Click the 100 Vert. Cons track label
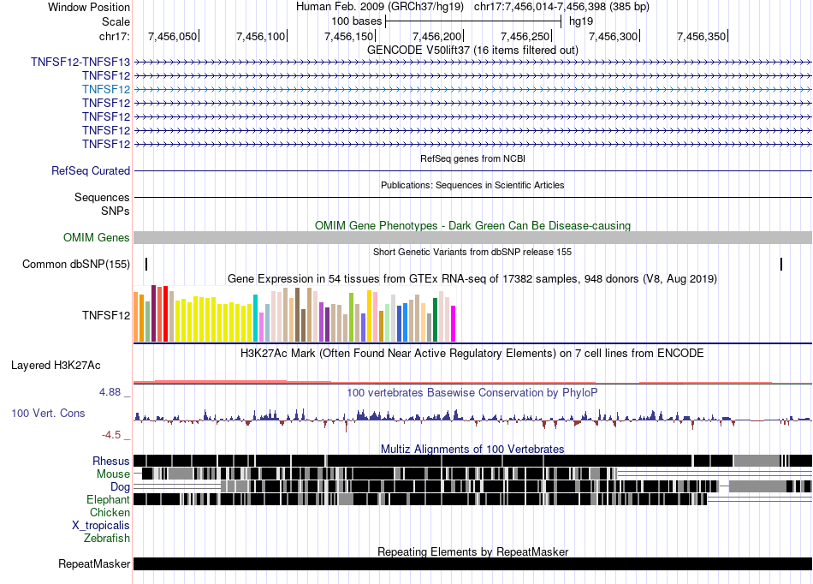The width and height of the screenshot is (813, 584). (48, 414)
